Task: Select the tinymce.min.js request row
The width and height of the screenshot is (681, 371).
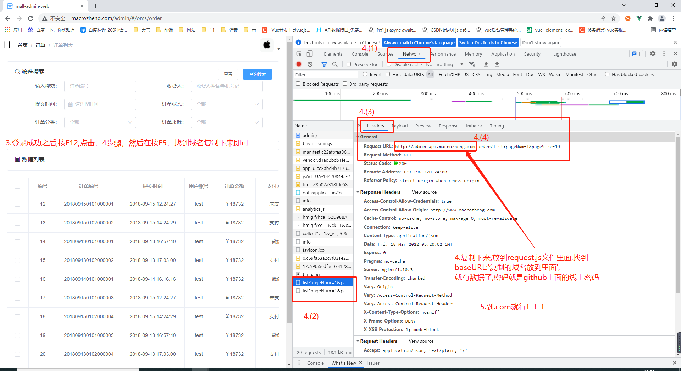Action: [x=323, y=143]
